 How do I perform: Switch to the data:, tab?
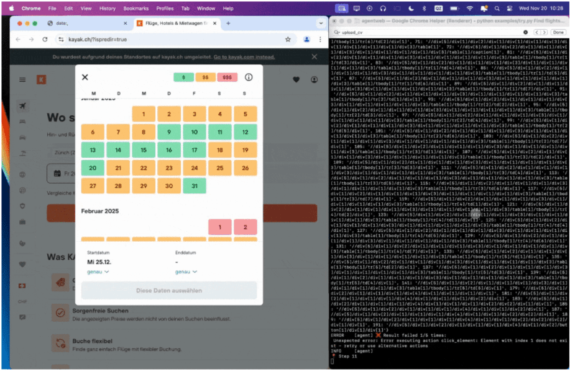coord(87,23)
